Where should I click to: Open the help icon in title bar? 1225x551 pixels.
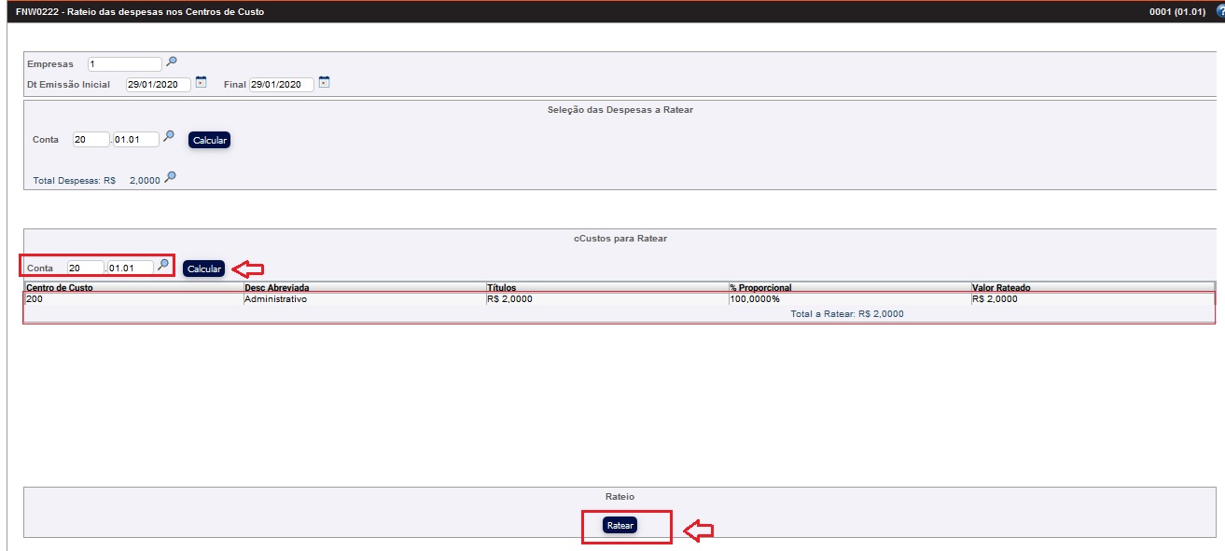(x=1218, y=12)
